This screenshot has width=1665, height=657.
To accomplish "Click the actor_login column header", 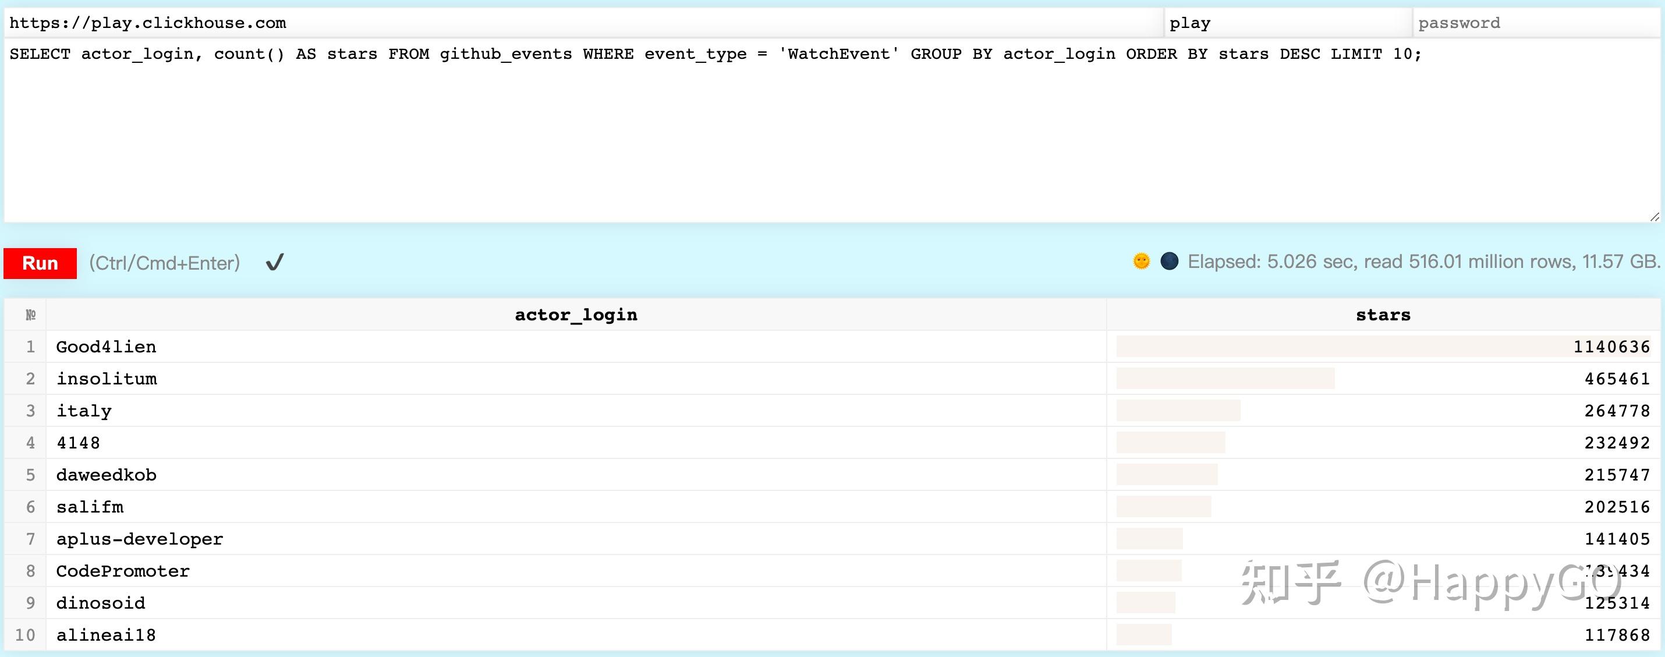I will (575, 315).
